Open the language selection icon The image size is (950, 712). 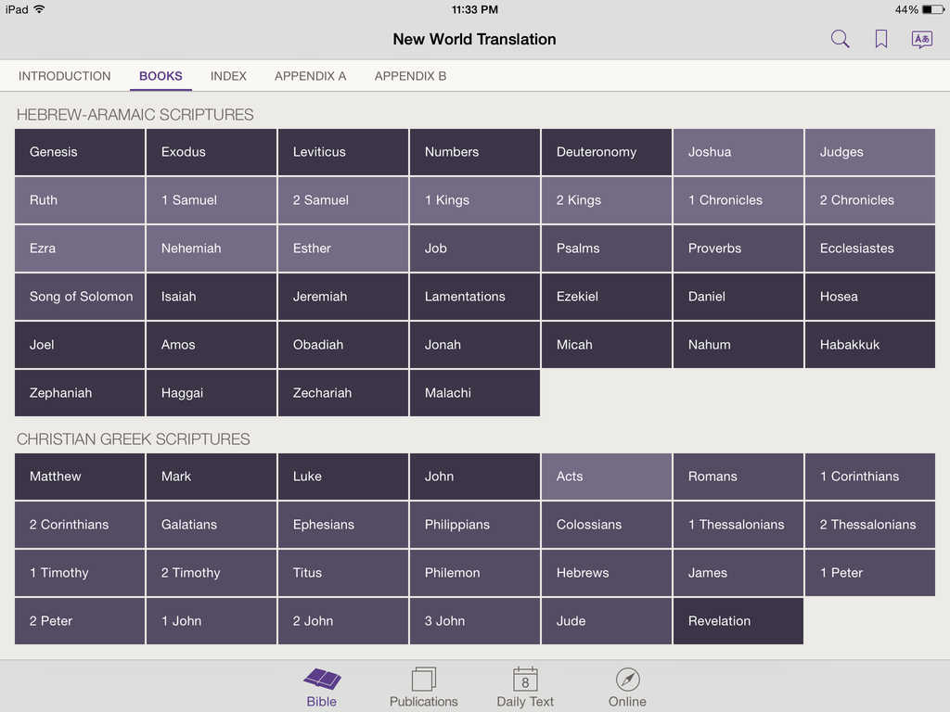(x=921, y=39)
